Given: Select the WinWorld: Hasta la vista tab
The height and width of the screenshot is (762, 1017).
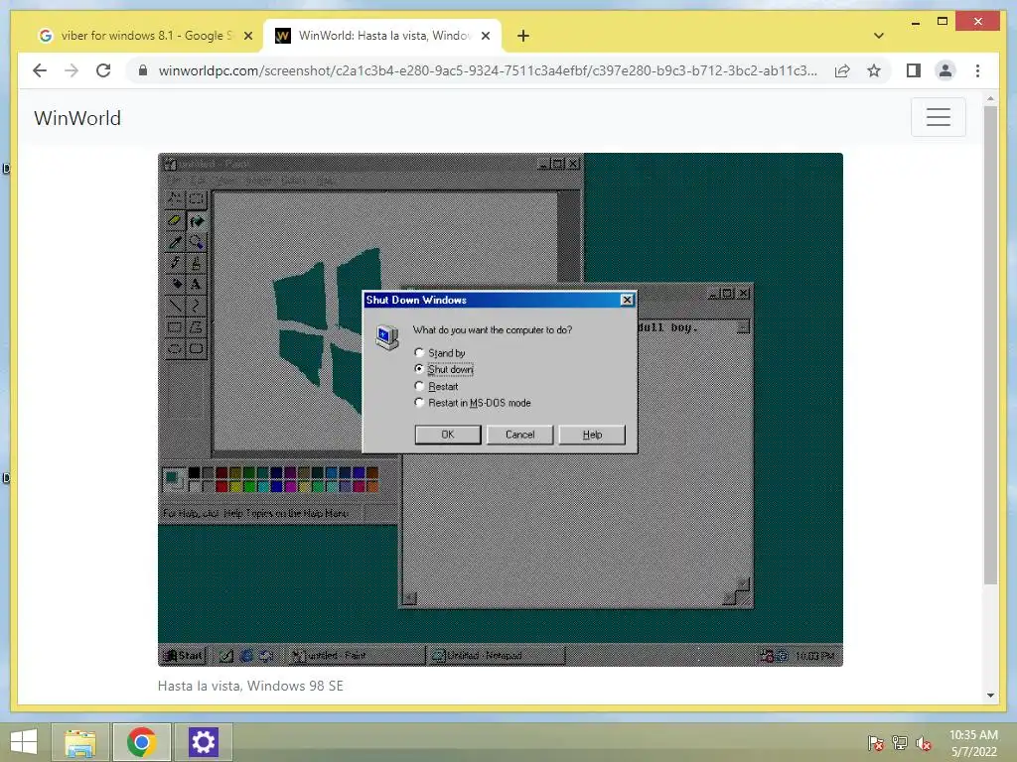Looking at the screenshot, I should point(382,36).
